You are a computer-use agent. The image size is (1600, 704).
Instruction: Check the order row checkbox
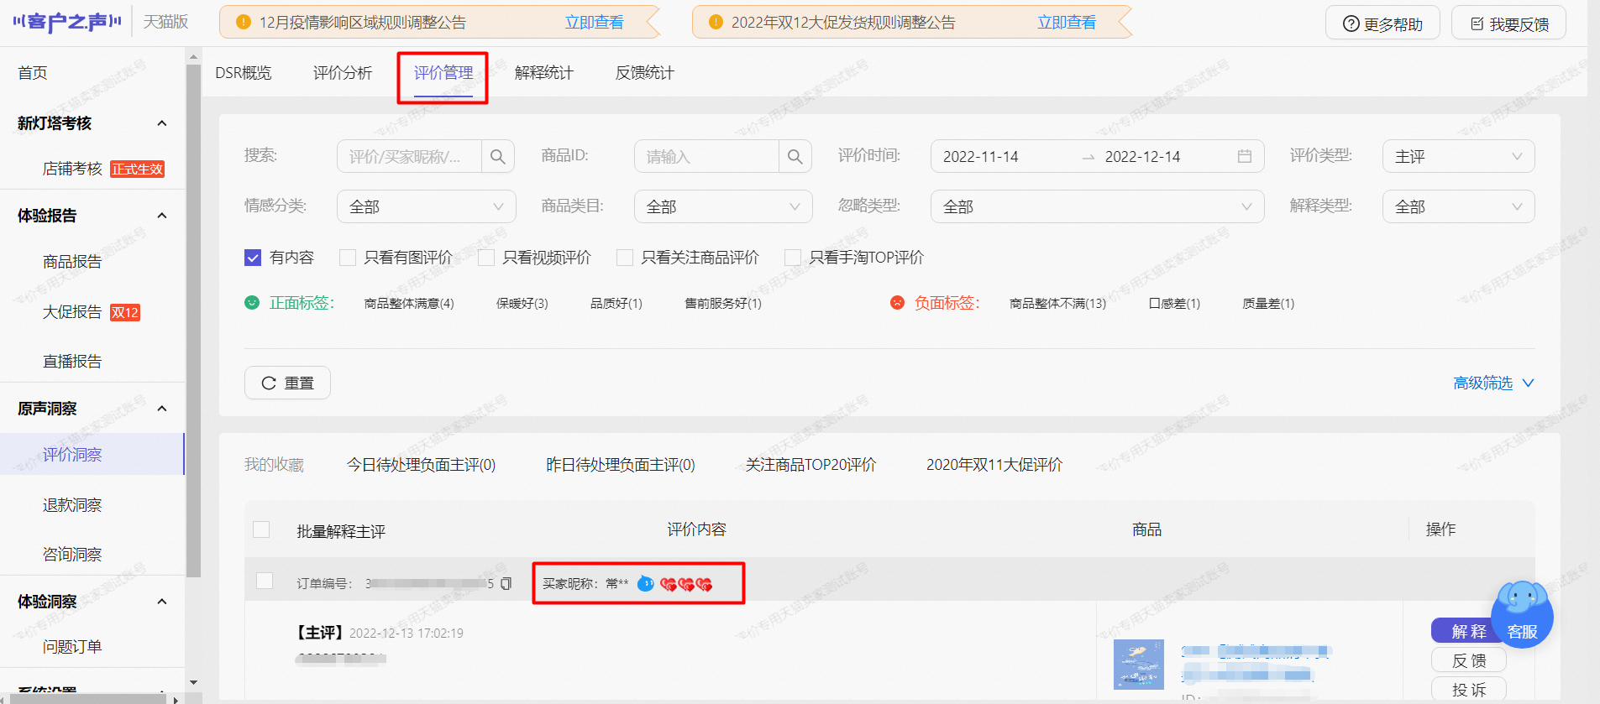[x=265, y=581]
